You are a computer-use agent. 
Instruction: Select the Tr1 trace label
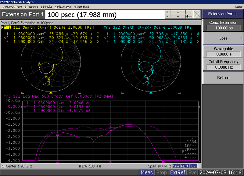click(x=7, y=27)
